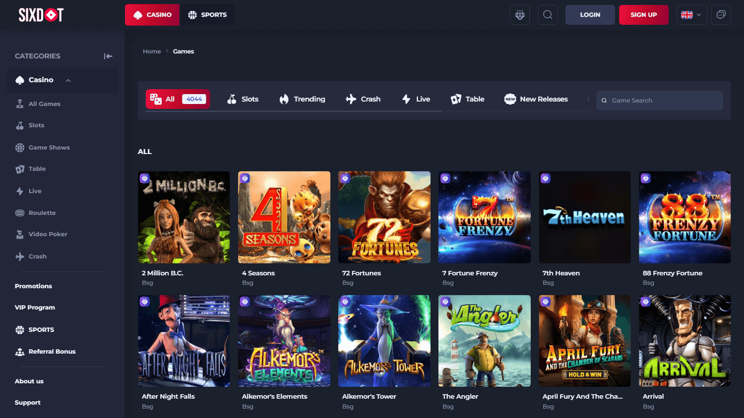The height and width of the screenshot is (418, 744).
Task: Select the All games filter tab
Action: tap(178, 99)
